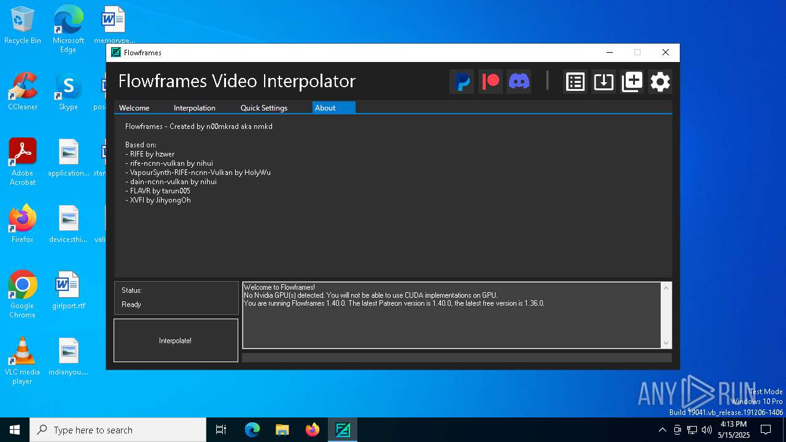Viewport: 786px width, 442px height.
Task: Open the batch queue icon
Action: tap(632, 82)
